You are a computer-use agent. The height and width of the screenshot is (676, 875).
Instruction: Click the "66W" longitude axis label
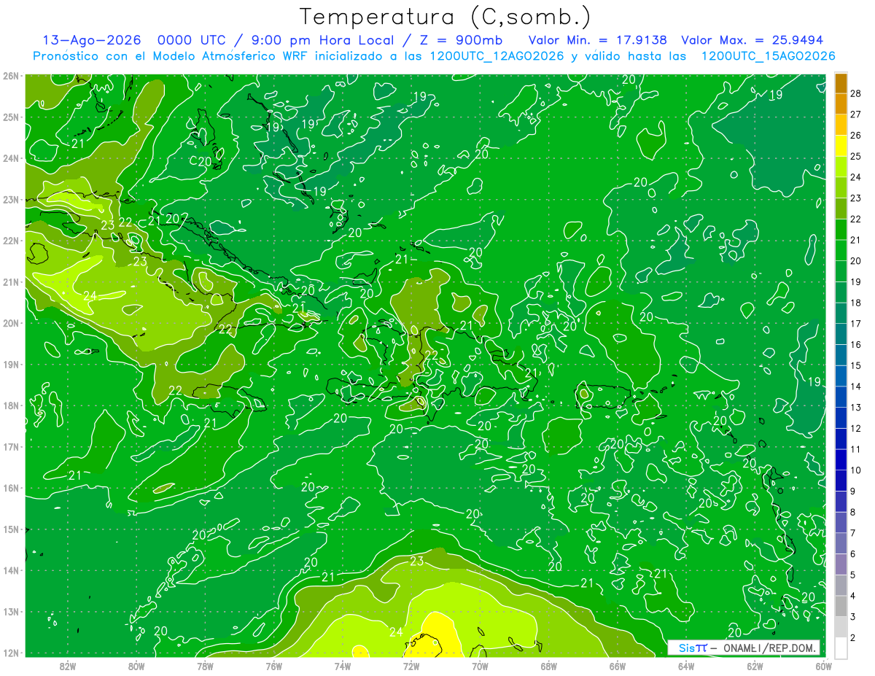point(618,666)
